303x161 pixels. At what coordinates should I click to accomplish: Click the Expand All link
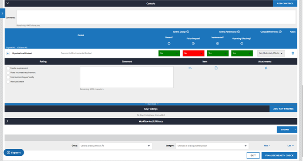click(10, 48)
